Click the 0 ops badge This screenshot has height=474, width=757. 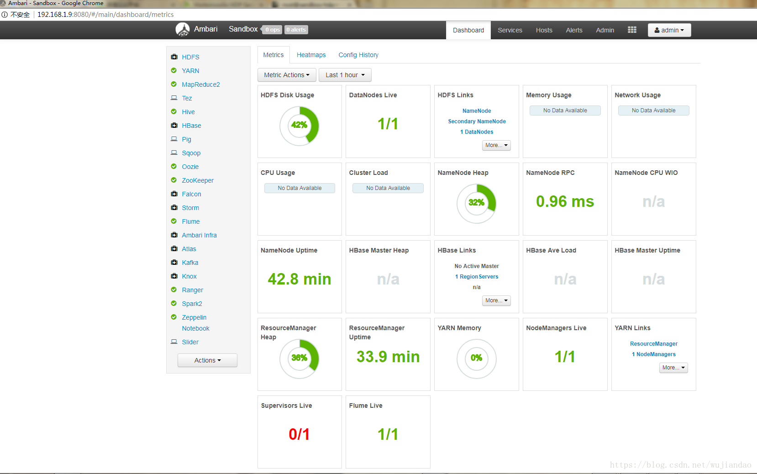pos(273,30)
